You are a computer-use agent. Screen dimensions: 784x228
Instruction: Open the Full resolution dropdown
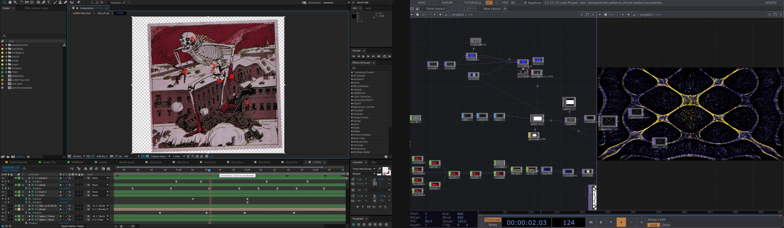(x=132, y=156)
